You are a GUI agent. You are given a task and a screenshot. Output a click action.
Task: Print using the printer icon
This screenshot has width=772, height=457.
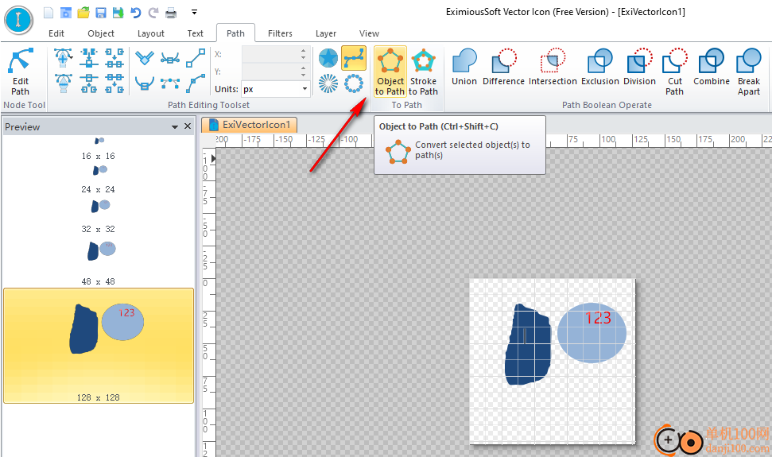171,12
